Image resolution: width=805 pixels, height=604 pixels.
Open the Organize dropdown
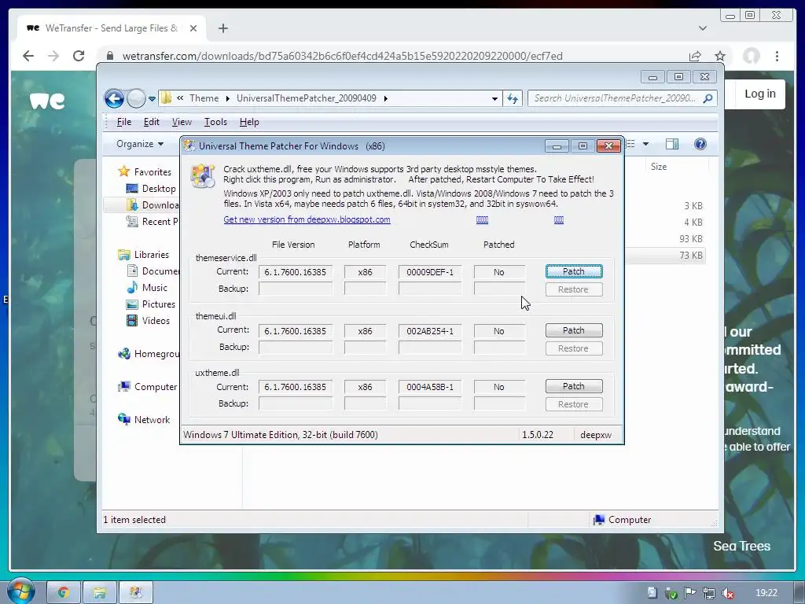pos(140,144)
